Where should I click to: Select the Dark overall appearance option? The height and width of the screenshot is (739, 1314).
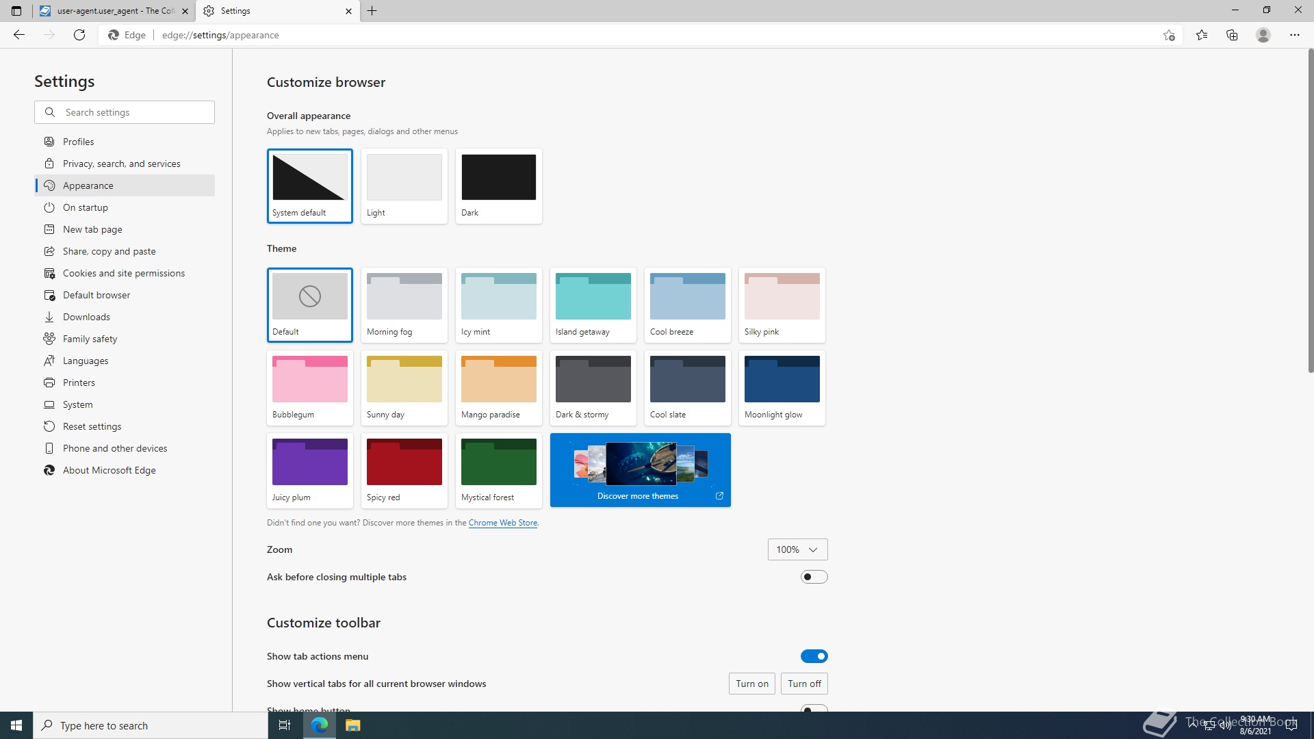pos(498,185)
